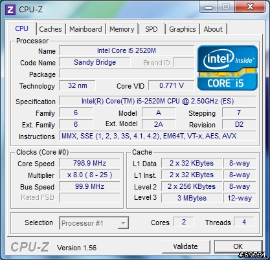
Task: Click the Validate button
Action: pos(185,246)
